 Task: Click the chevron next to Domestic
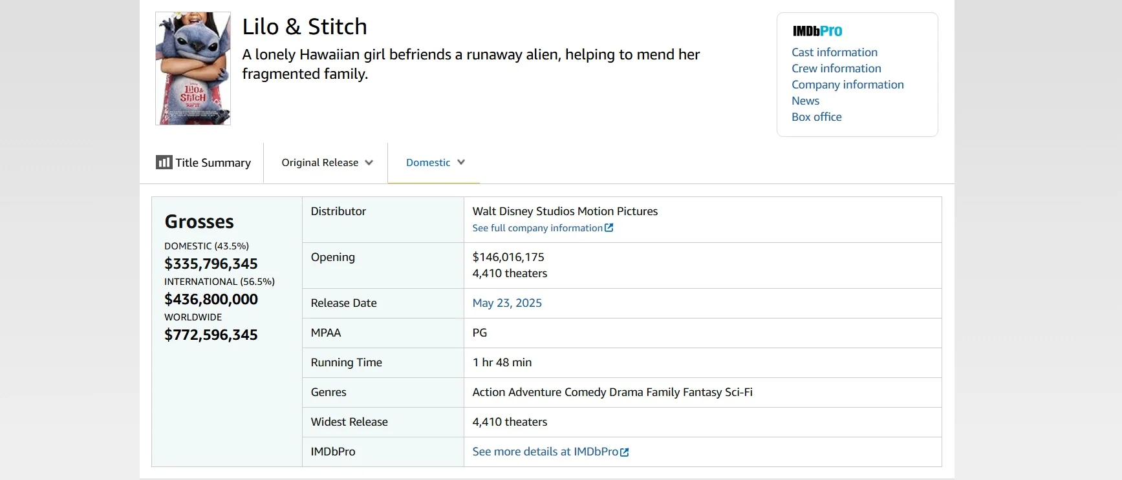[x=461, y=162]
